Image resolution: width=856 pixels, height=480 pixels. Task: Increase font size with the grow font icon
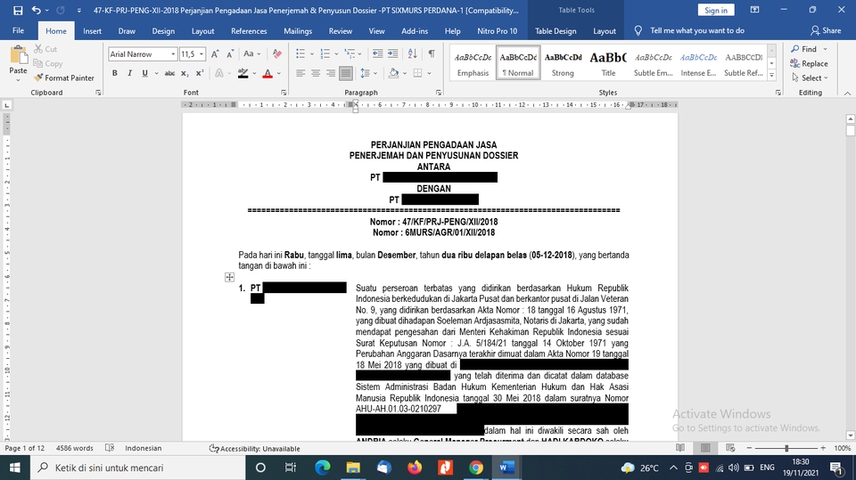click(215, 54)
